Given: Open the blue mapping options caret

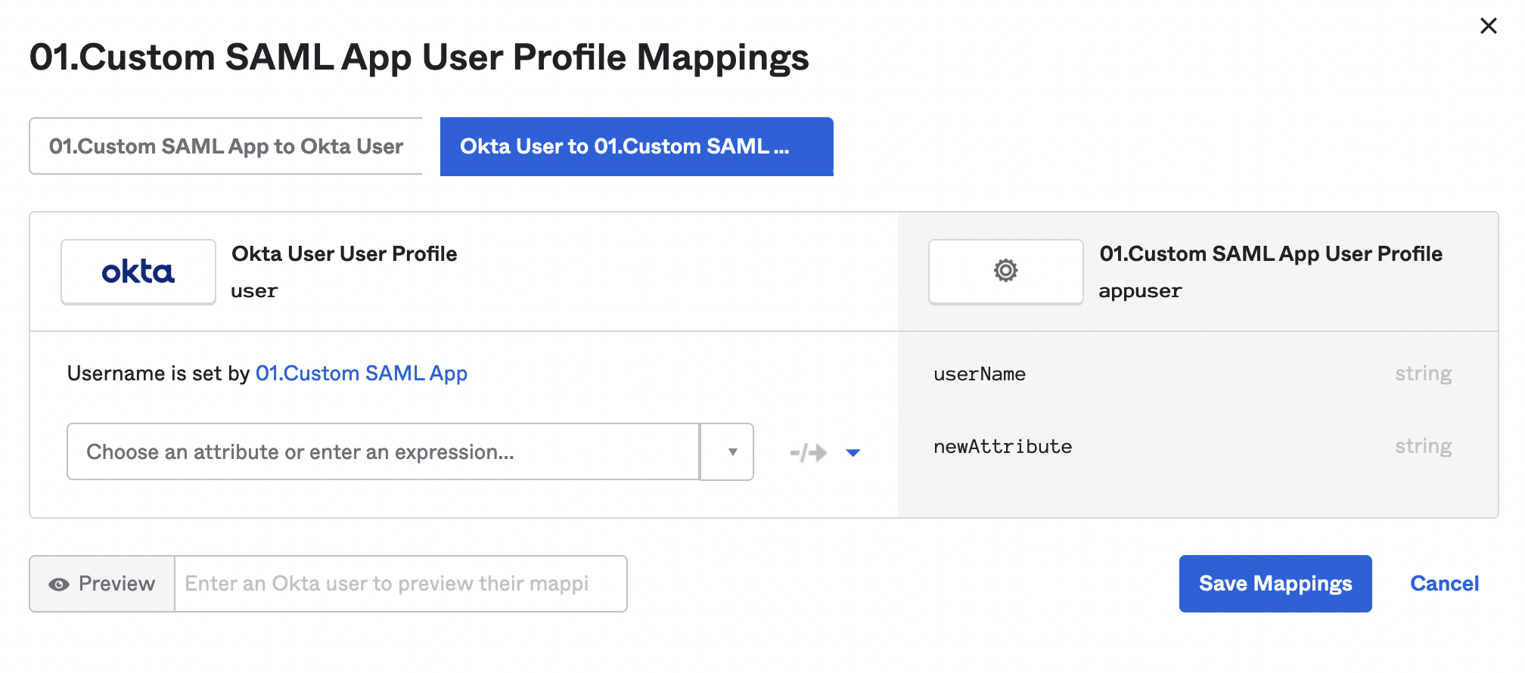Looking at the screenshot, I should coord(853,453).
